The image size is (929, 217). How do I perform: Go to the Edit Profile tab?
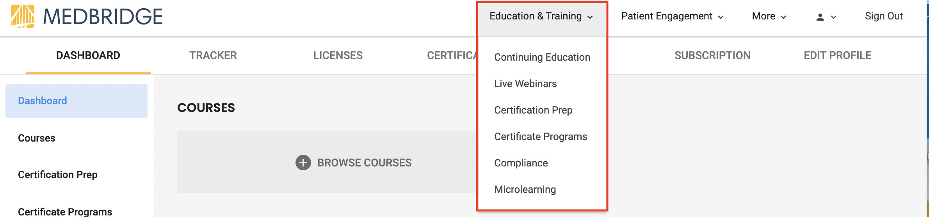838,55
